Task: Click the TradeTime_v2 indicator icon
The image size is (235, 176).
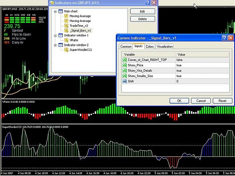Action: coord(66,26)
